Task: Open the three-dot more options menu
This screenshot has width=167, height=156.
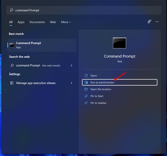Action: pyautogui.click(x=157, y=21)
